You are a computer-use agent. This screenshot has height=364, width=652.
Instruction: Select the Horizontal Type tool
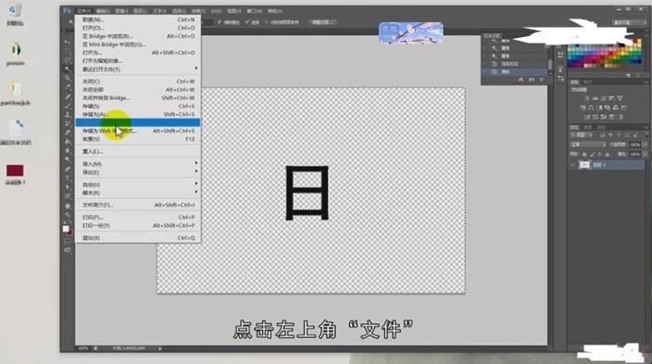tap(68, 179)
